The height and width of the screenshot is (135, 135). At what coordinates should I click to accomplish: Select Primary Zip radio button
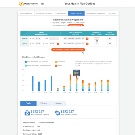[x=31, y=39]
